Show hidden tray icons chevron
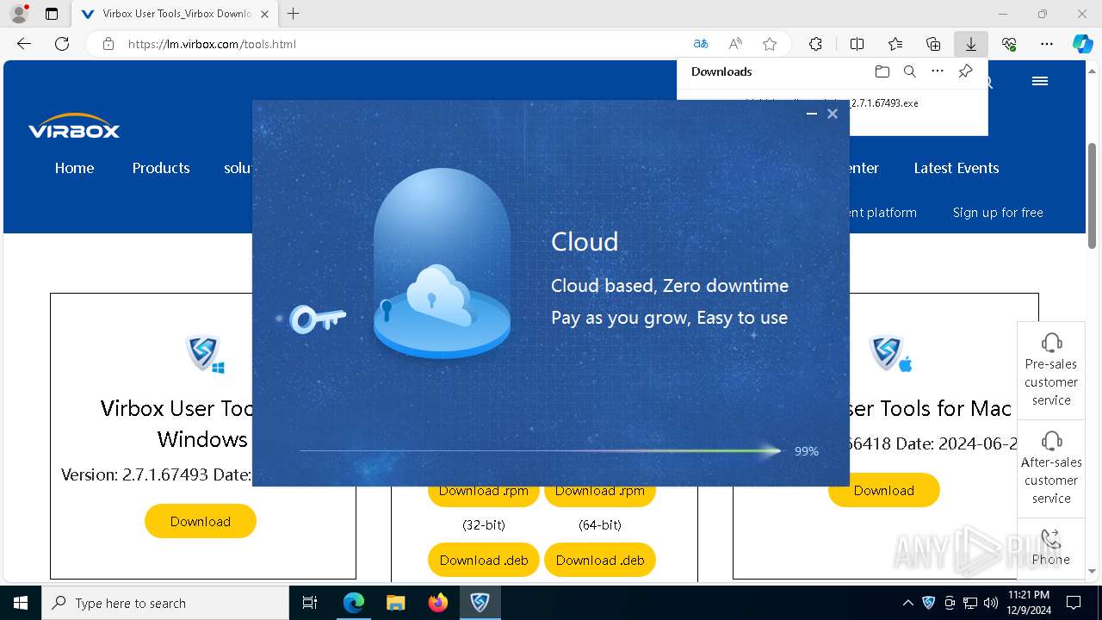 tap(907, 603)
